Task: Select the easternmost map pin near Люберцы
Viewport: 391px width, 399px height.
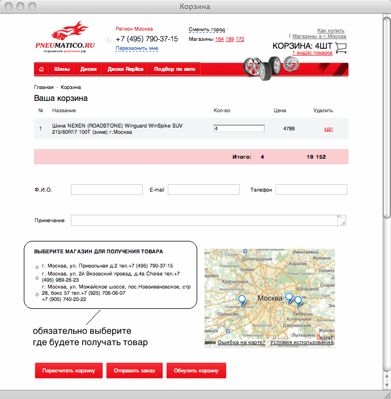Action: (298, 302)
